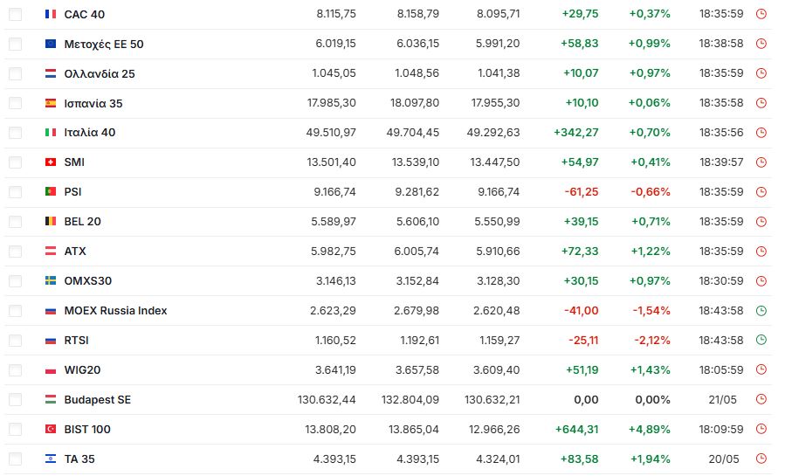Click the clock icon in Budapest SE row
Viewport: 792px width, 476px height.
(761, 400)
